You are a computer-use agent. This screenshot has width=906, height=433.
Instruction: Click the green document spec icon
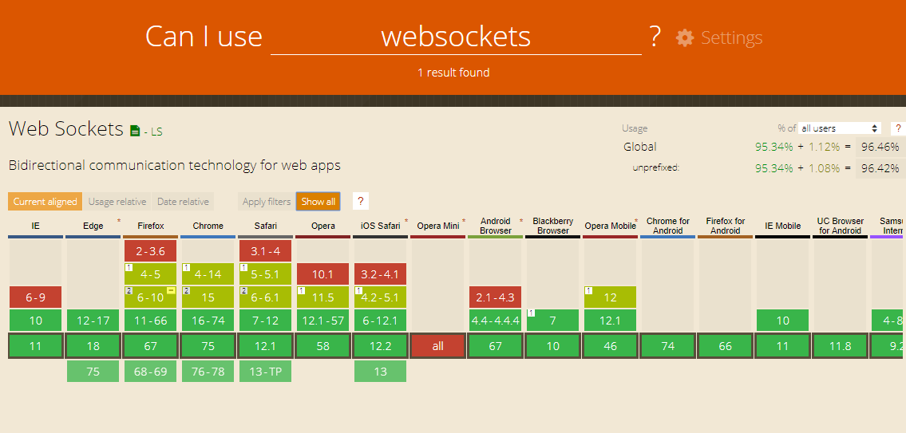135,131
